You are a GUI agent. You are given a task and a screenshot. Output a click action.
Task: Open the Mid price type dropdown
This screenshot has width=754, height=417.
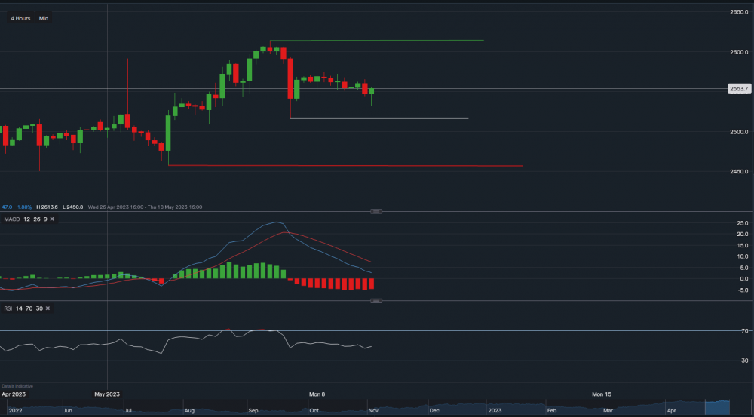(x=44, y=18)
